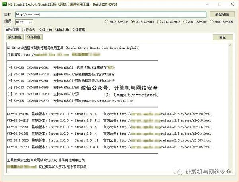Choose the 2013 S2-013 exploit option

coord(169,22)
